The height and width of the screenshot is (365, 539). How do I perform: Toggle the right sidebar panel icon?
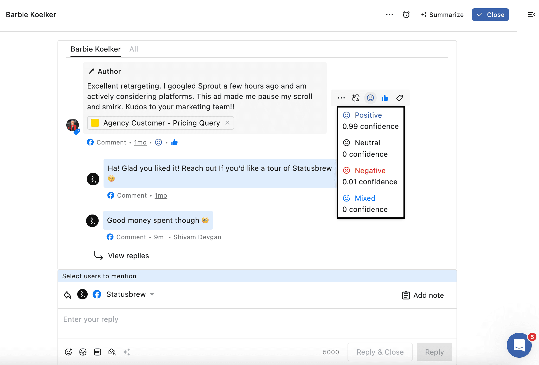coord(531,15)
